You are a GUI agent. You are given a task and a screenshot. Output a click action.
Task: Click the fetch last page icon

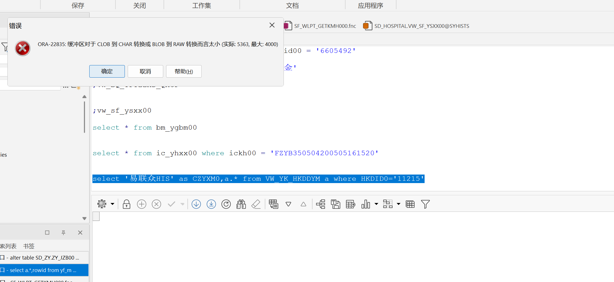click(x=211, y=204)
